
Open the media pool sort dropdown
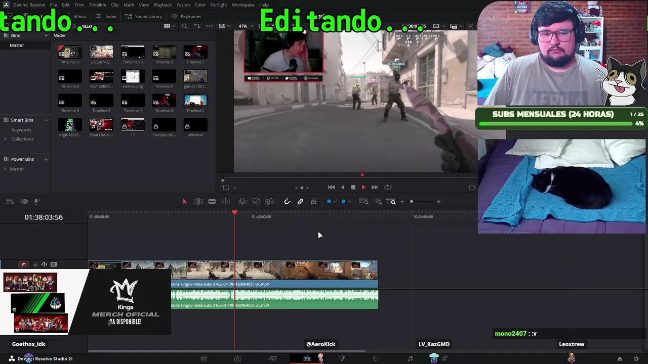point(197,26)
